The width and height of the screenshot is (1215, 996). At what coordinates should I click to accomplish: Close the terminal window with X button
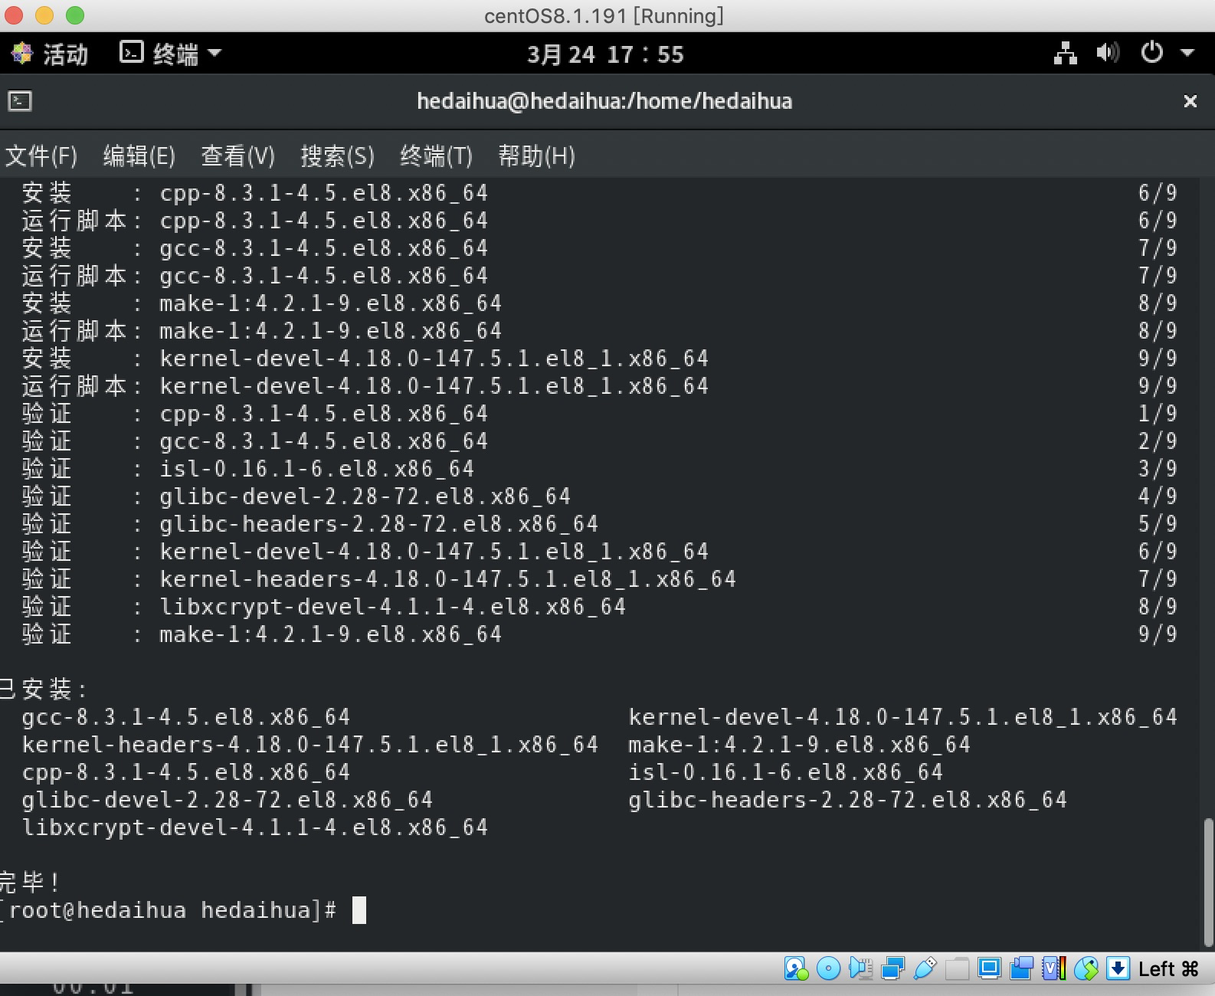(1190, 101)
